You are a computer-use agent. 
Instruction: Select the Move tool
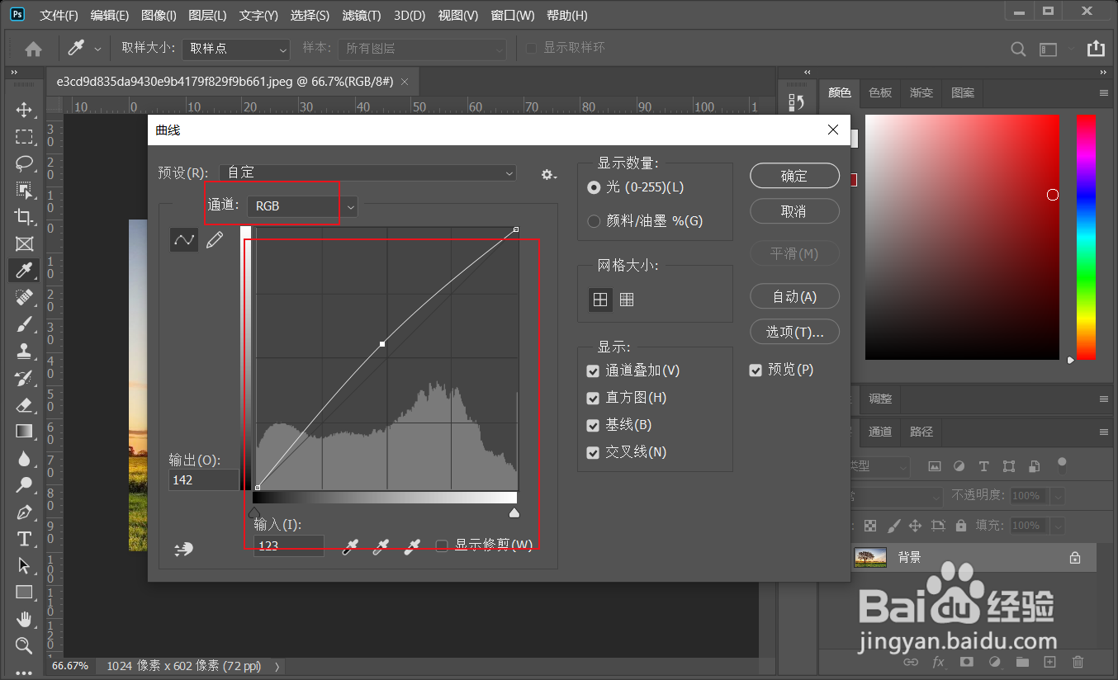pos(25,109)
